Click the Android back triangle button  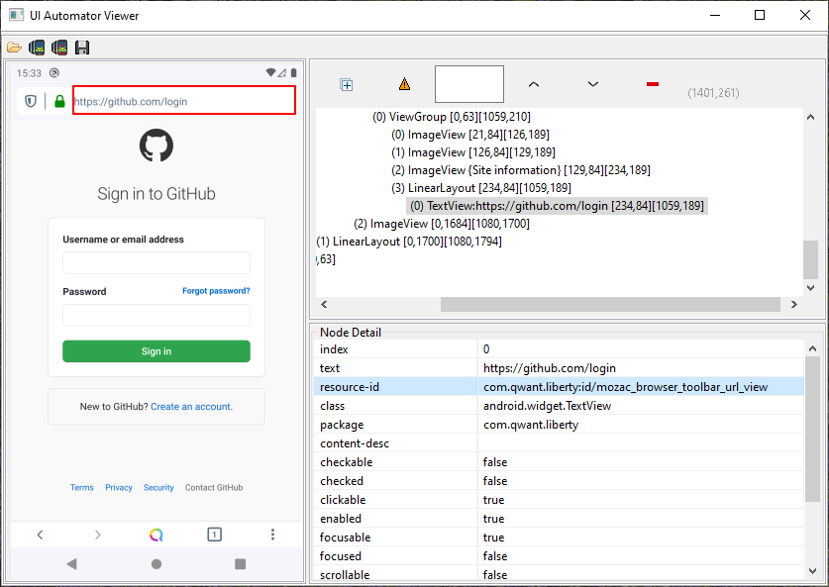coord(72,564)
